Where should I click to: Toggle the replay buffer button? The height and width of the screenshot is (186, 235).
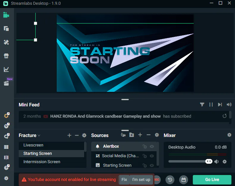coord(170,179)
